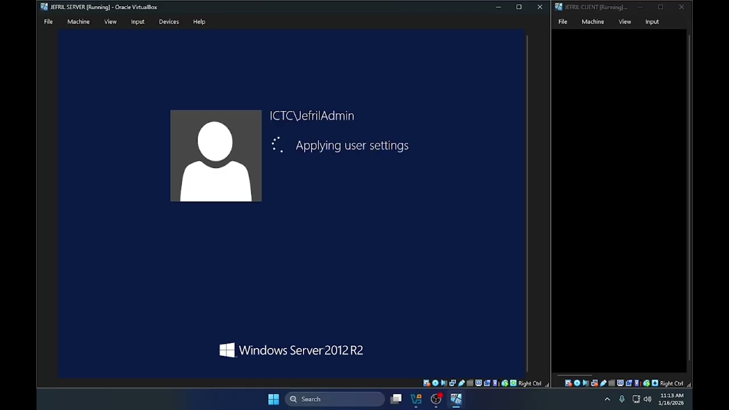The height and width of the screenshot is (410, 729).
Task: Open shared folders indicator in JEFRIL SERVER status bar
Action: tap(470, 383)
